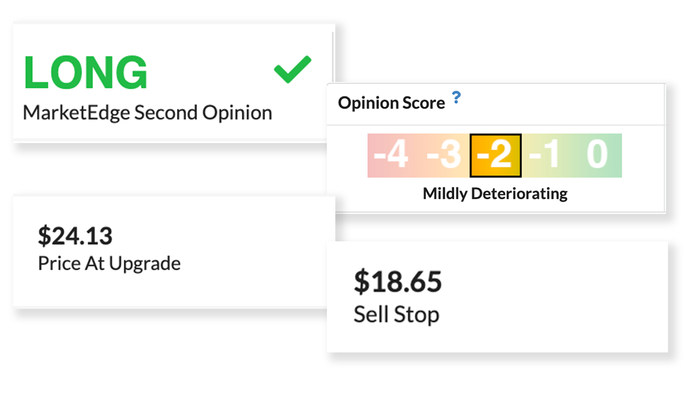Select the 0 opinion score box
The image size is (698, 411).
(597, 156)
